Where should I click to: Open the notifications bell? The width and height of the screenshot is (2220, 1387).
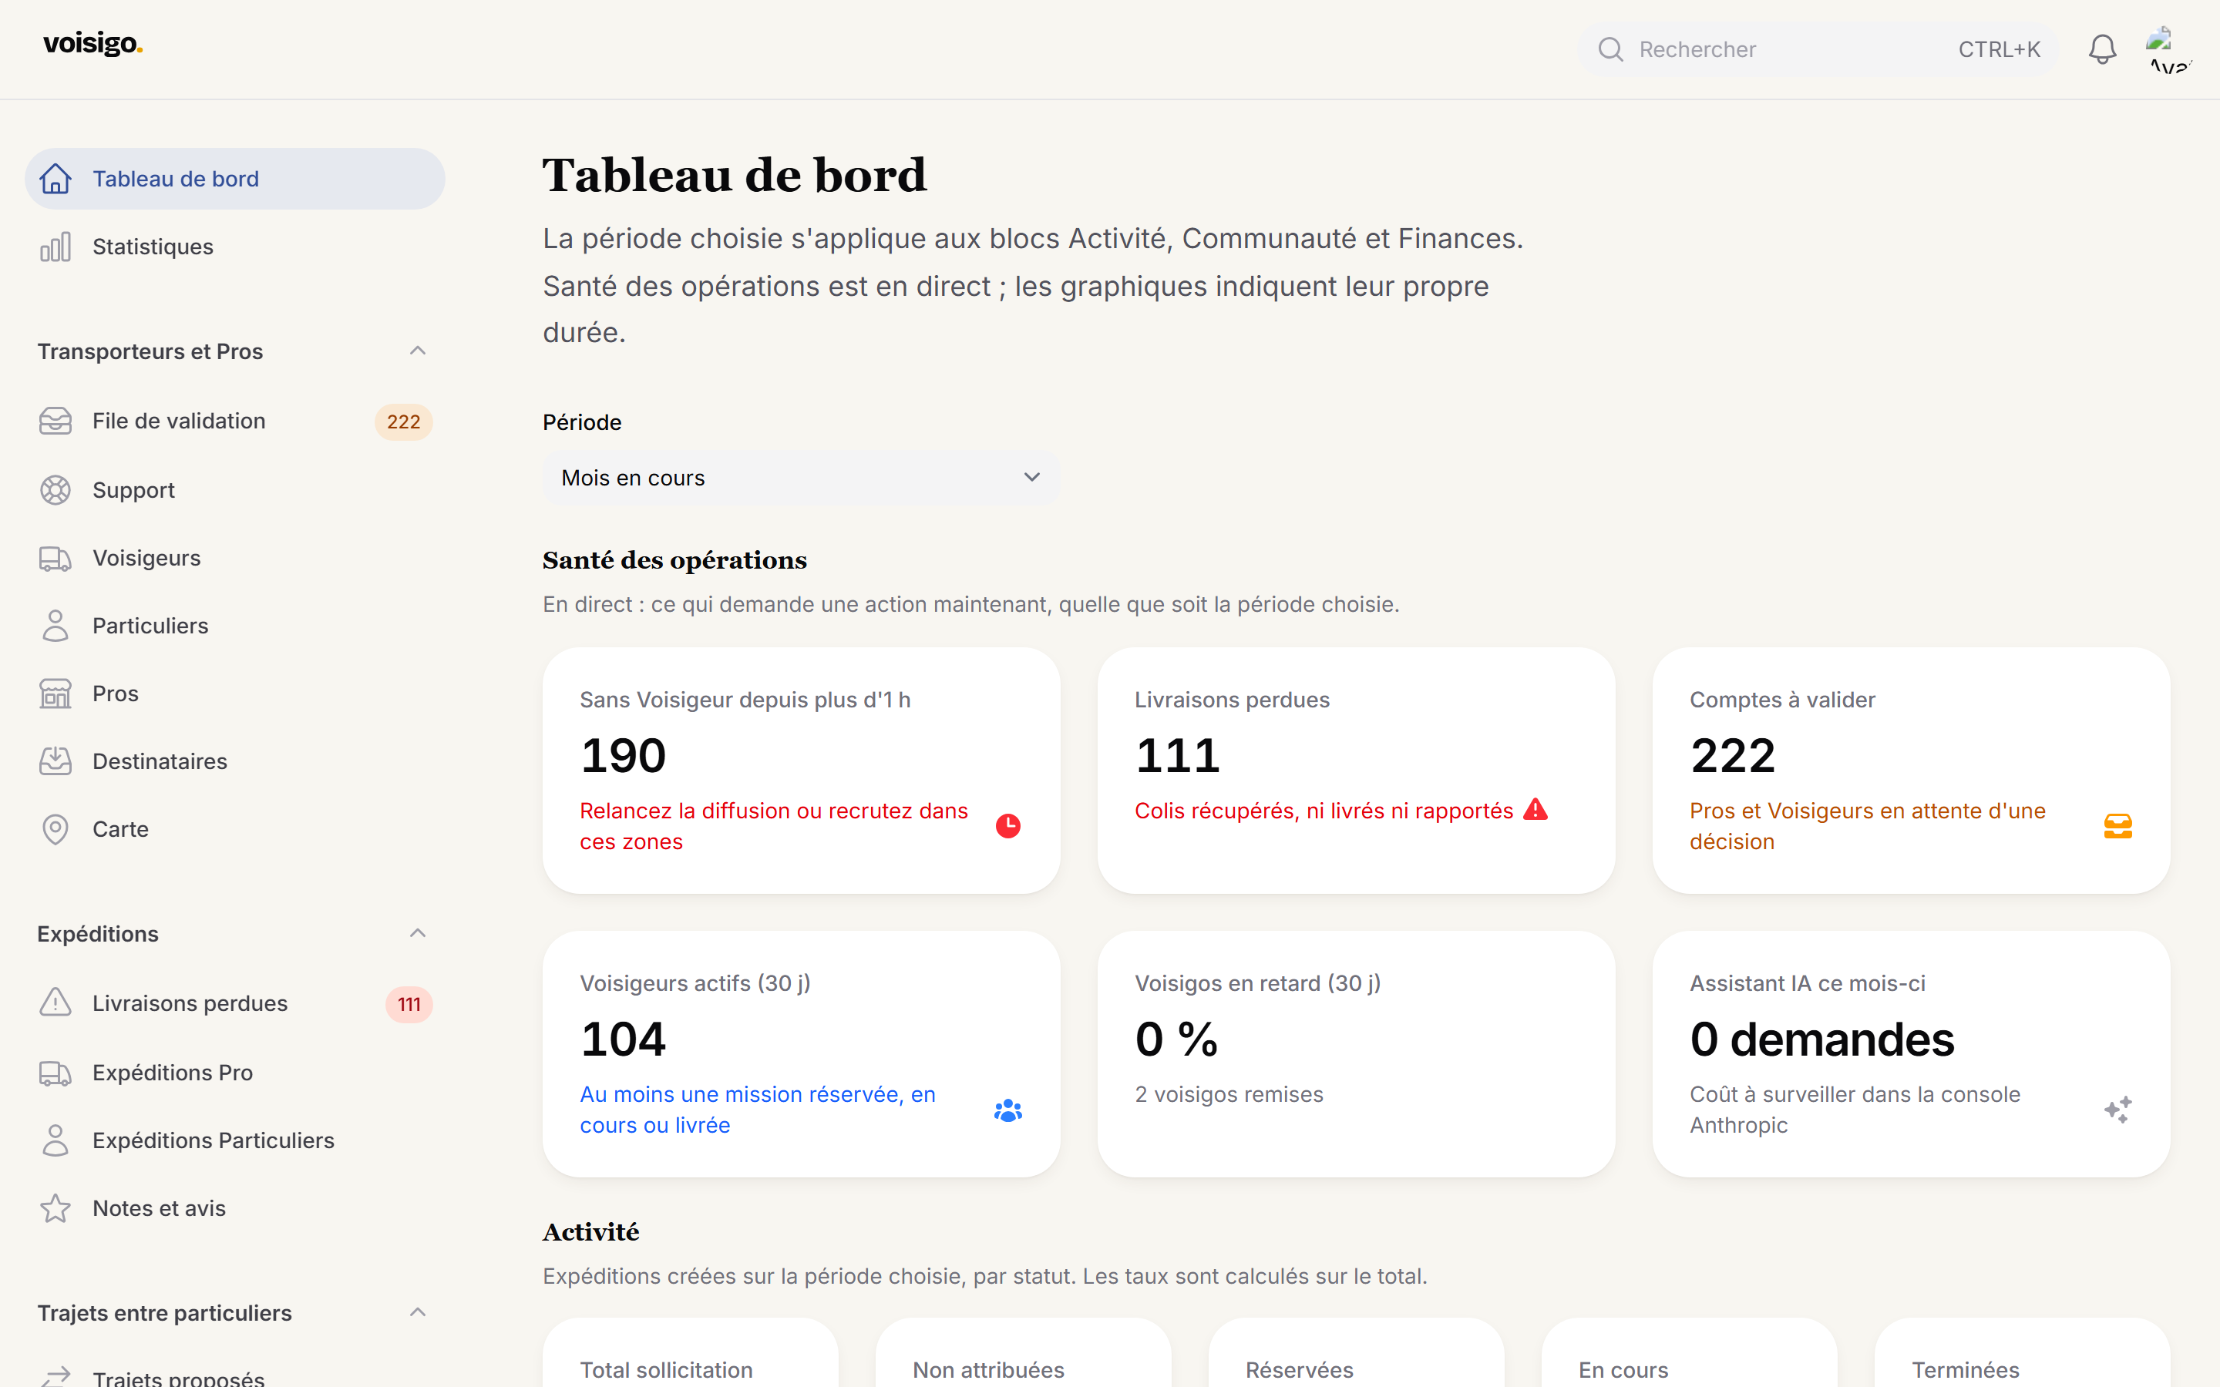tap(2101, 49)
